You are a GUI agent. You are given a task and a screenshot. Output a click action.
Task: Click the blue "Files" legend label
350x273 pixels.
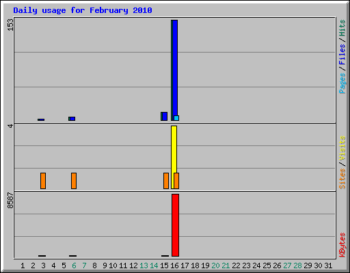[x=342, y=55]
